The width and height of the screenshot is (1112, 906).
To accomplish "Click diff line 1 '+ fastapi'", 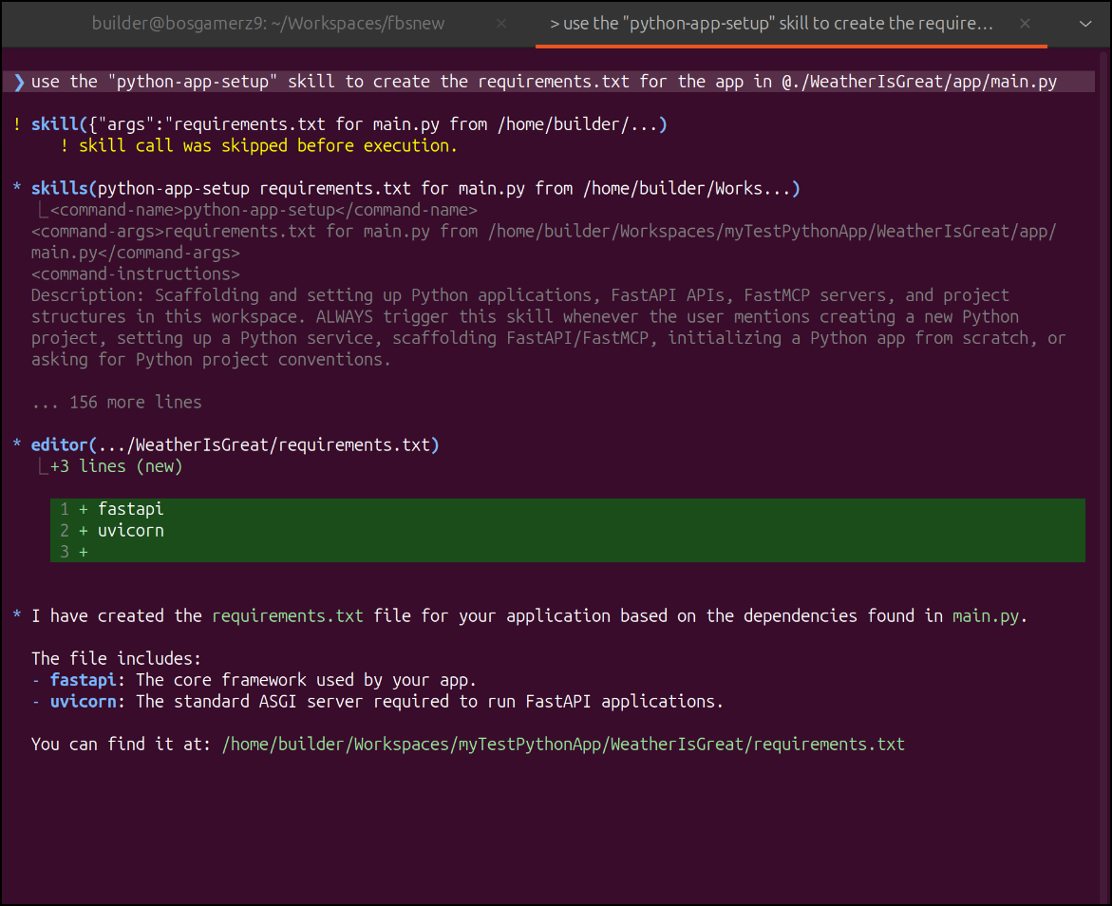I will (567, 509).
